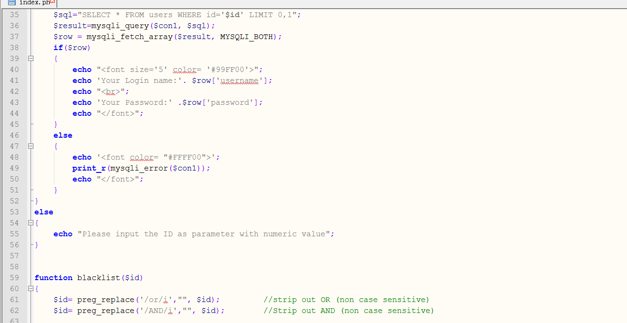The image size is (627, 323).
Task: Fold the else block at line 54
Action: tap(31, 223)
